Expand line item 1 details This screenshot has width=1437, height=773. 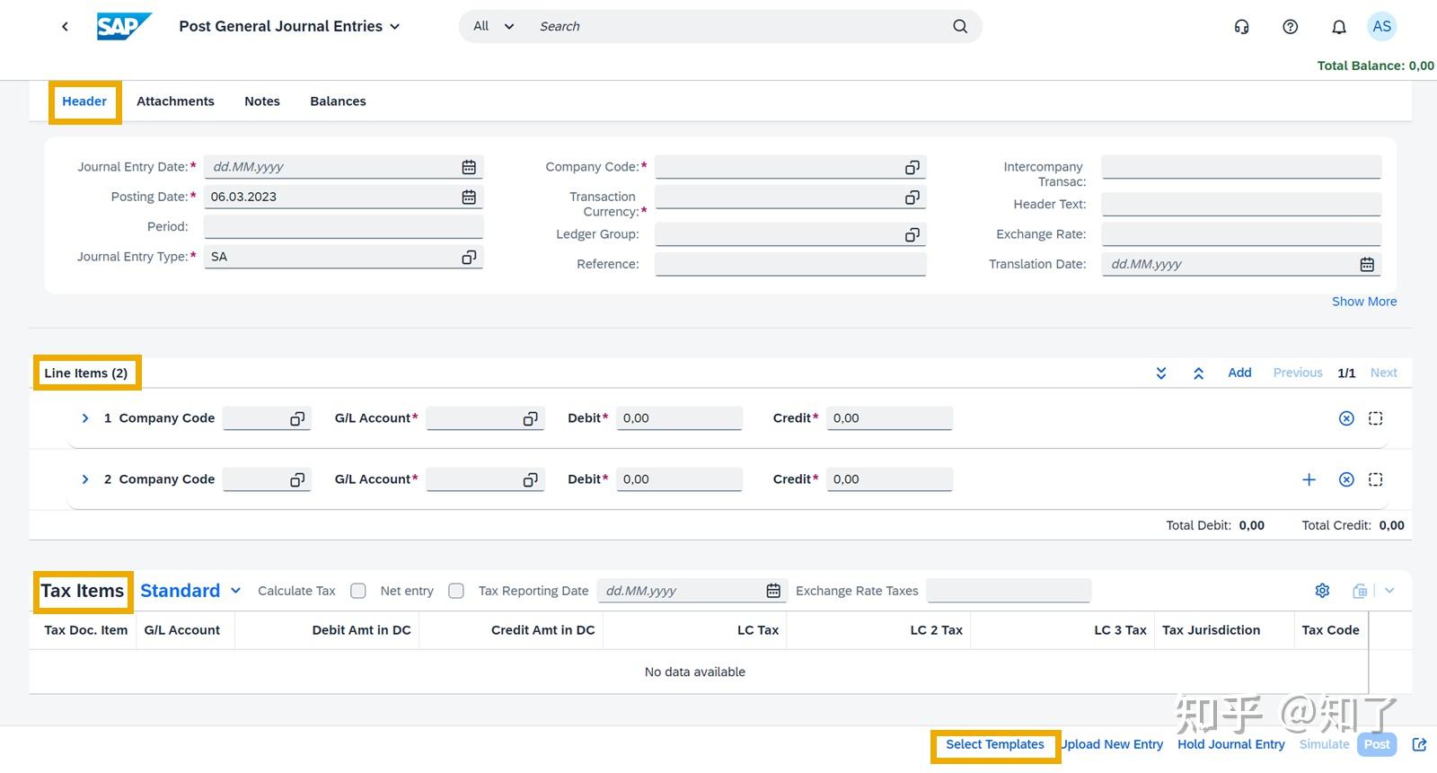click(x=85, y=418)
